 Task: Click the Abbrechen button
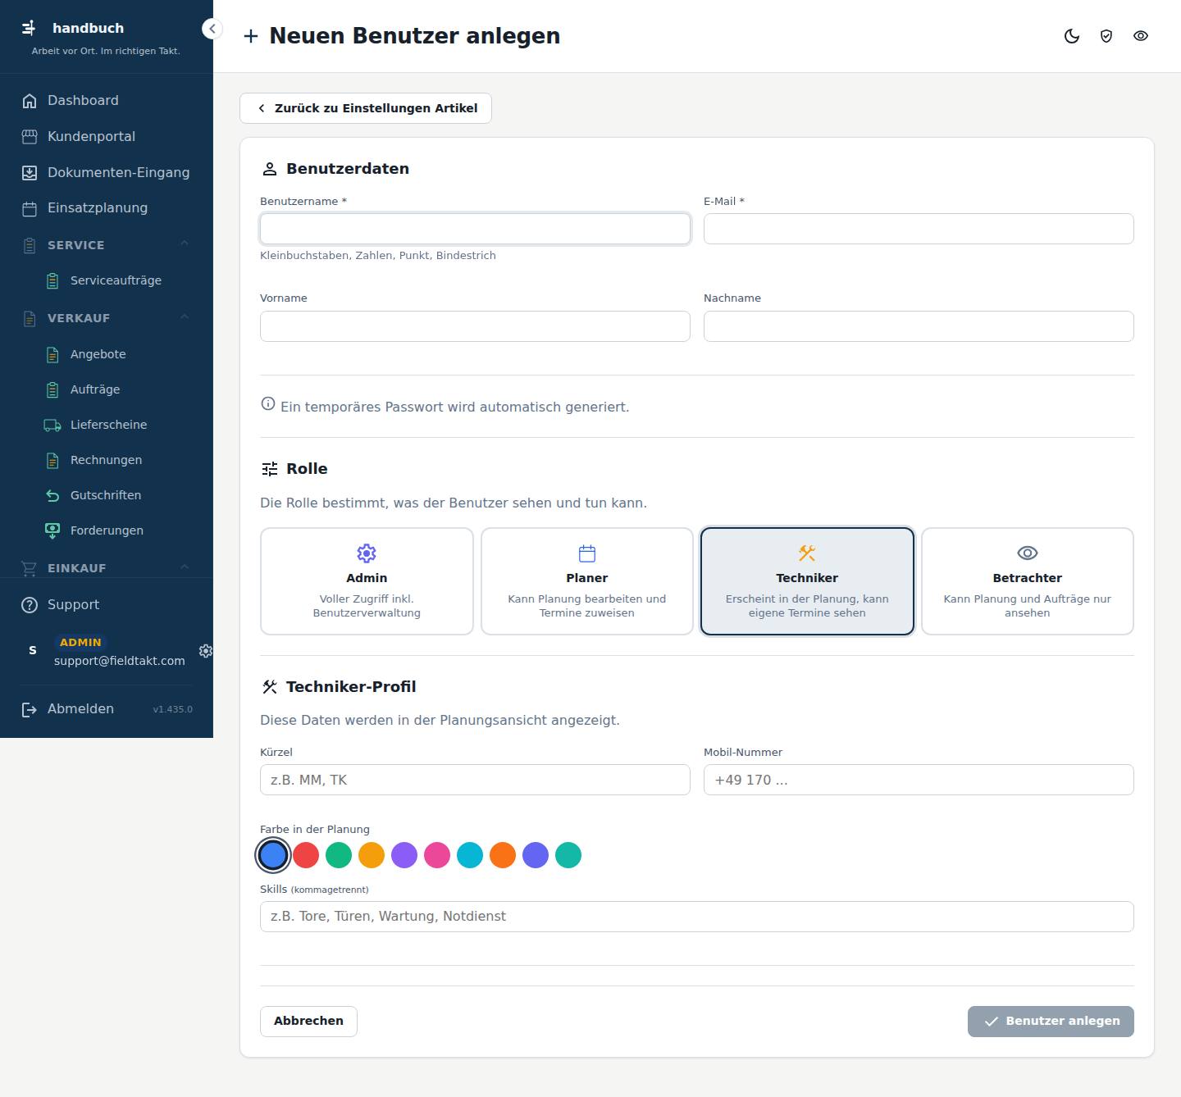(308, 1021)
